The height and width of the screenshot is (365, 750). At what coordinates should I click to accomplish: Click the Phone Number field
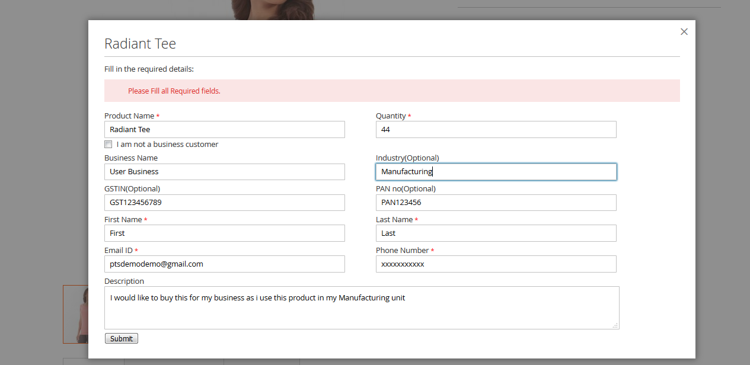pos(496,264)
